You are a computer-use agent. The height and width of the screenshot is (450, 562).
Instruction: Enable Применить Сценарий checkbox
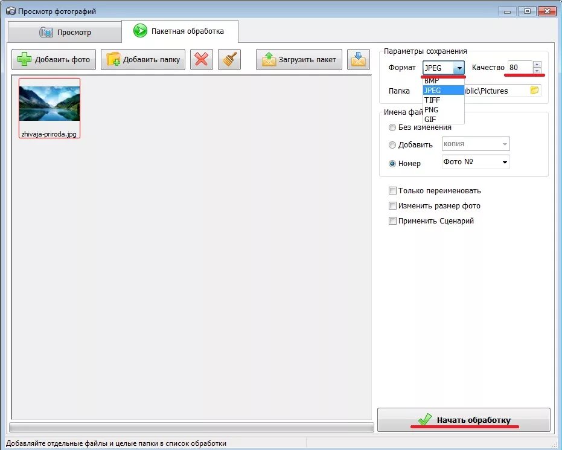(x=392, y=220)
